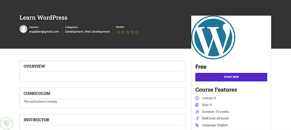Click the second review star

pyautogui.click(x=123, y=32)
